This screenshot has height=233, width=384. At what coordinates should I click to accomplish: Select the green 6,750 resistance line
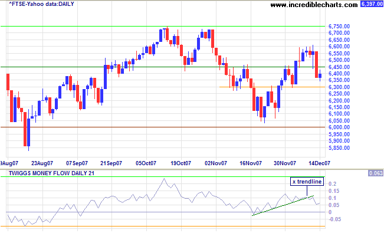(x=163, y=26)
